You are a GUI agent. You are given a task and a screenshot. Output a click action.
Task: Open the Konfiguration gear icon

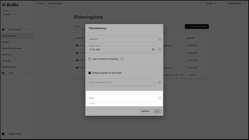3,30
